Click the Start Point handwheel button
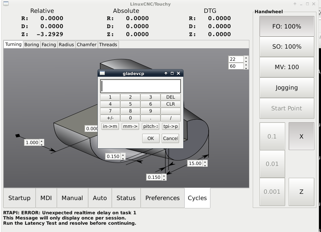 pos(287,108)
